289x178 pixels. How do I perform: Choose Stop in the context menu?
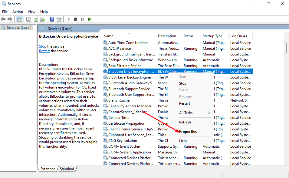coord(191,83)
